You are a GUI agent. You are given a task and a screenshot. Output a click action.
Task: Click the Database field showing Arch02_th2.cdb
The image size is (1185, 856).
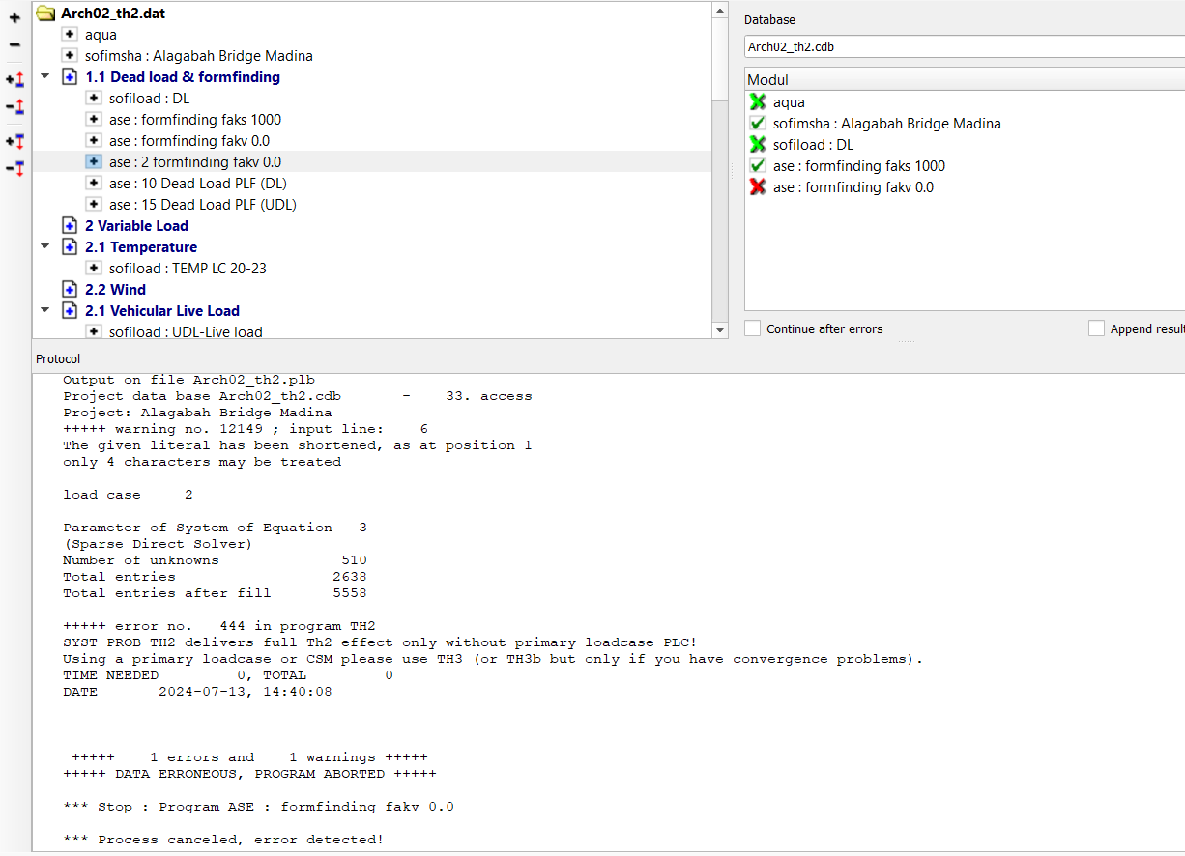[964, 46]
